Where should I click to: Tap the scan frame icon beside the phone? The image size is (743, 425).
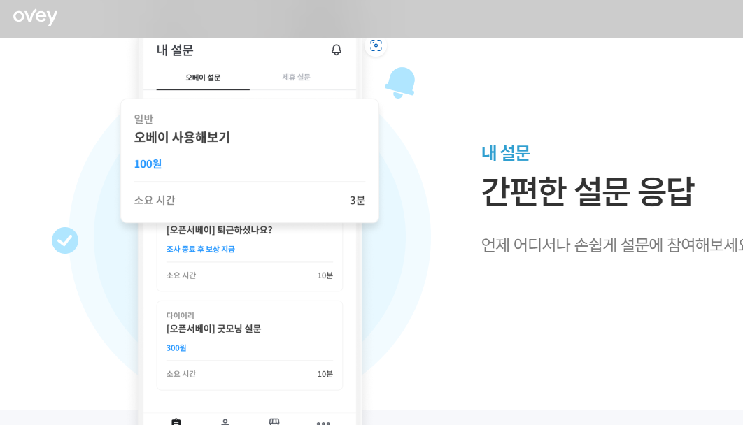pos(376,45)
